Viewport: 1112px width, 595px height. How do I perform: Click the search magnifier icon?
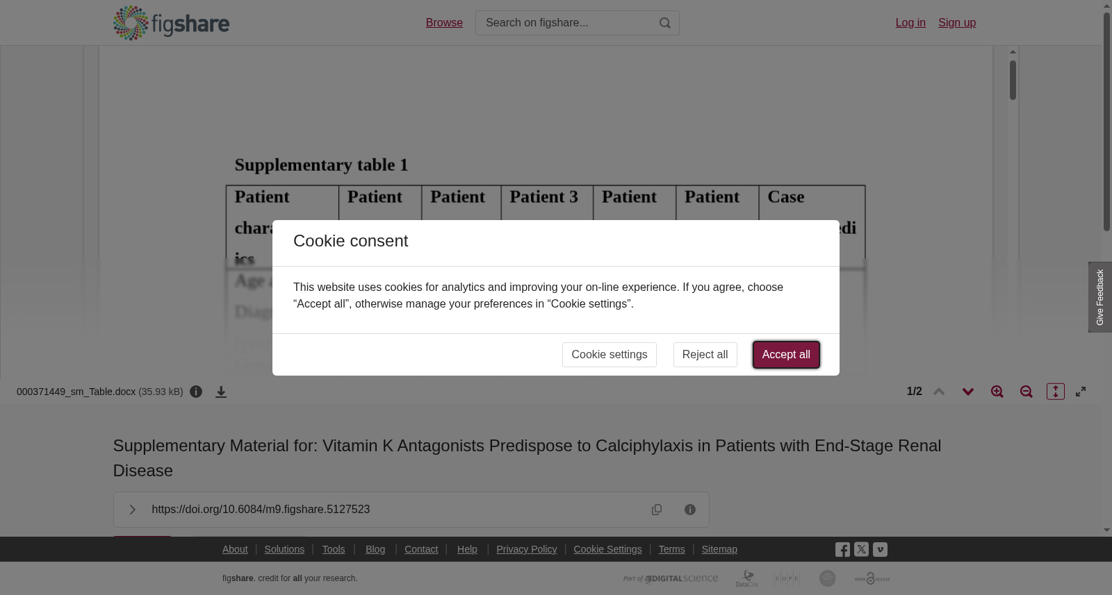coord(665,23)
